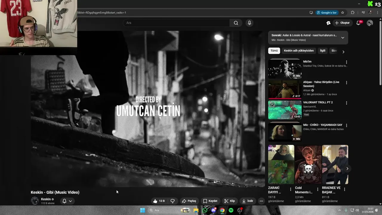382x215 pixels.
Task: Open options for Cold Moments short
Action: 318,189
